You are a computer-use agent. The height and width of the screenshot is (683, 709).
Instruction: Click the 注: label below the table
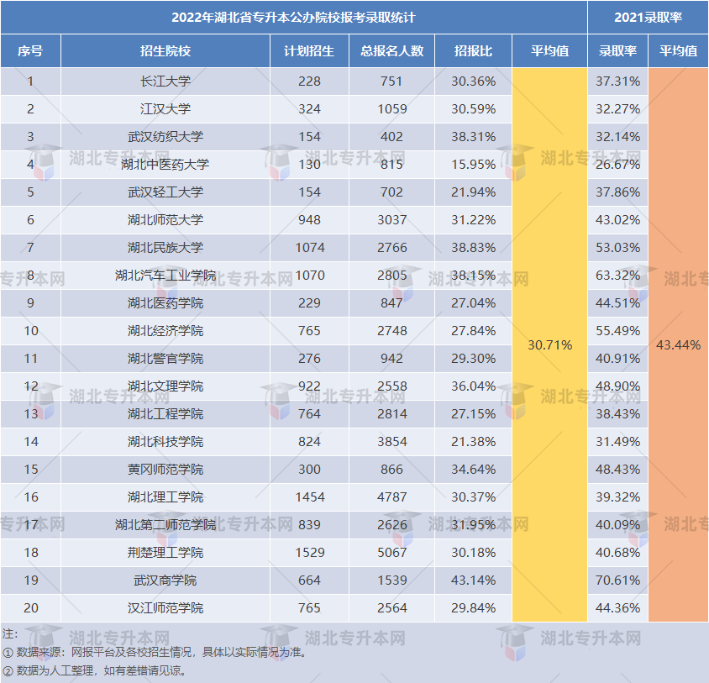10,634
